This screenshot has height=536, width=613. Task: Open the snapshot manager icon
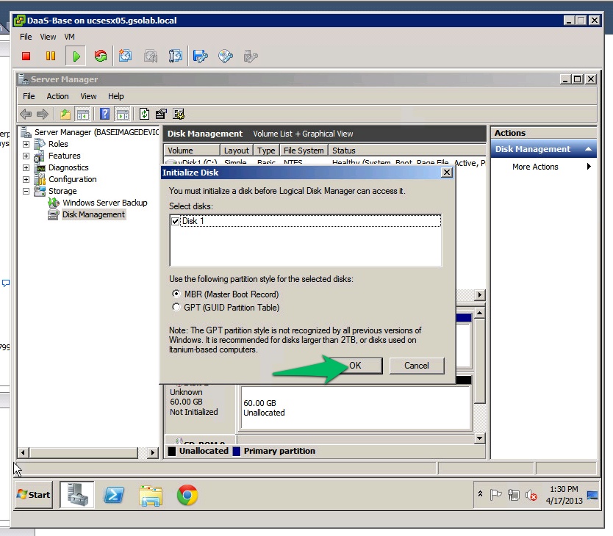[x=175, y=56]
